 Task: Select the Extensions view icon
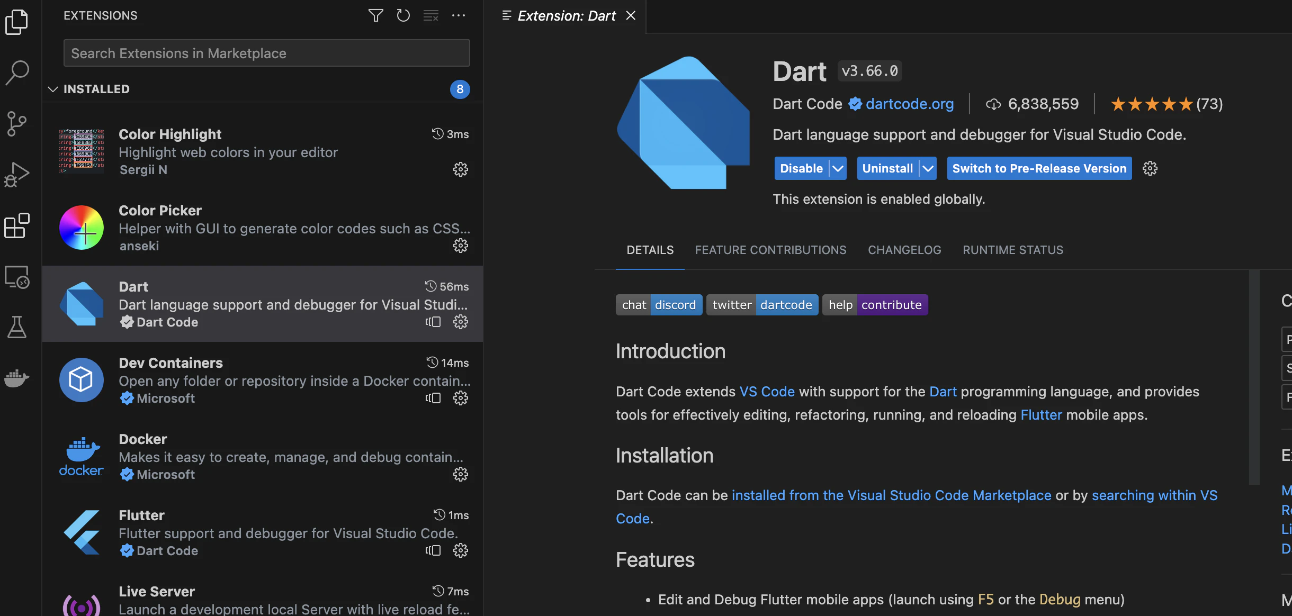(17, 226)
